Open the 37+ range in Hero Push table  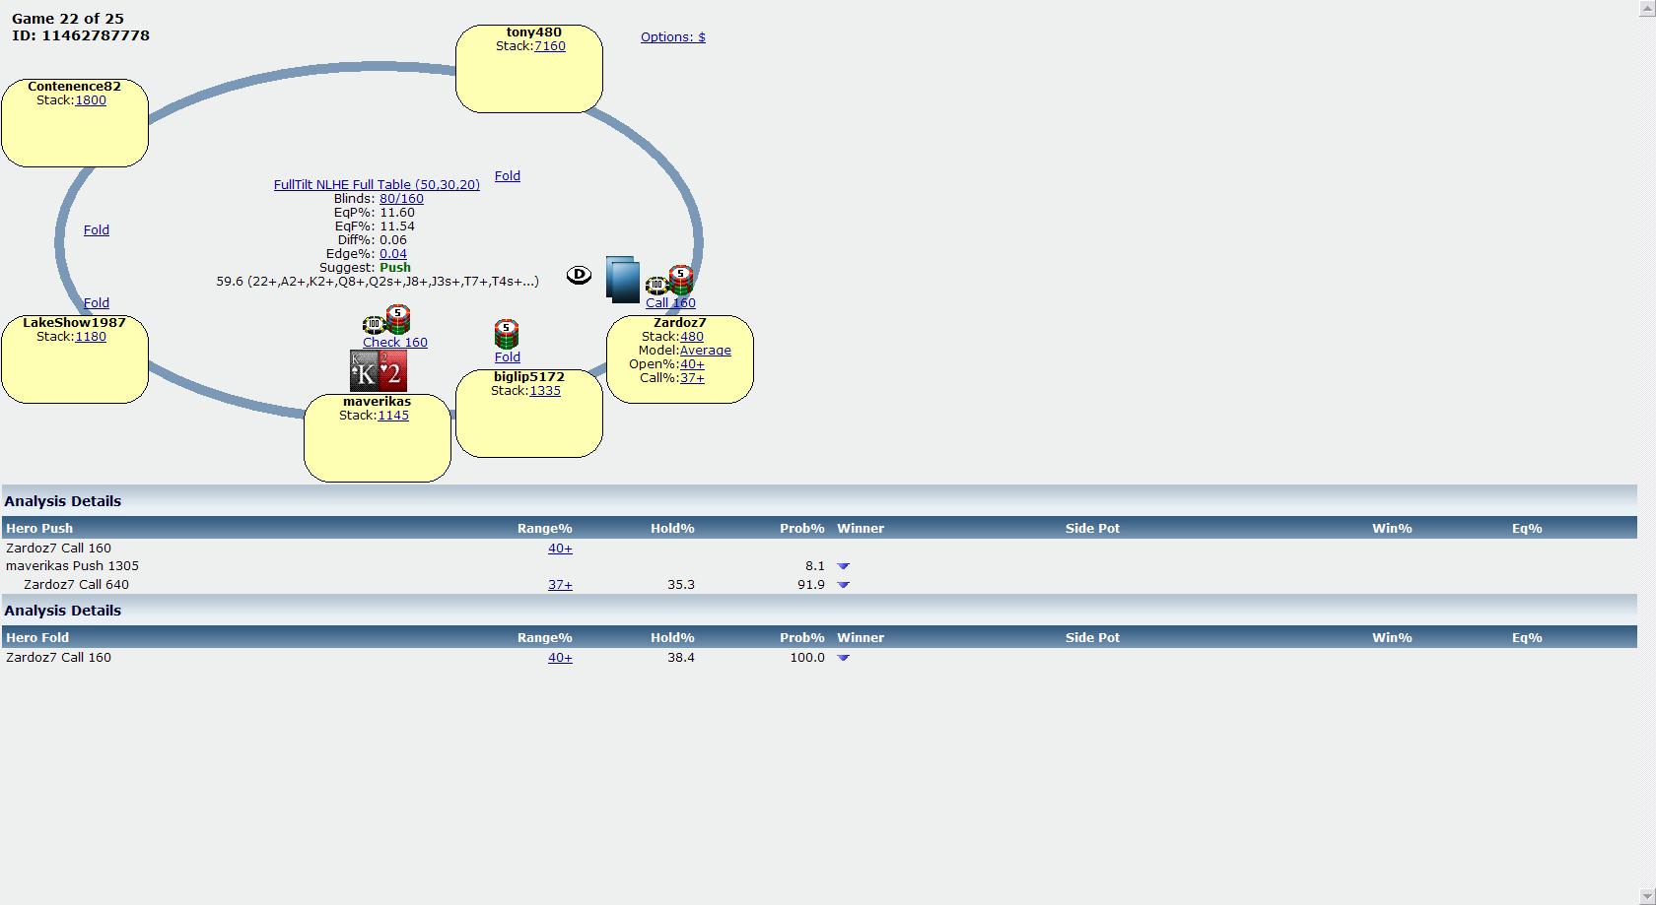click(560, 585)
